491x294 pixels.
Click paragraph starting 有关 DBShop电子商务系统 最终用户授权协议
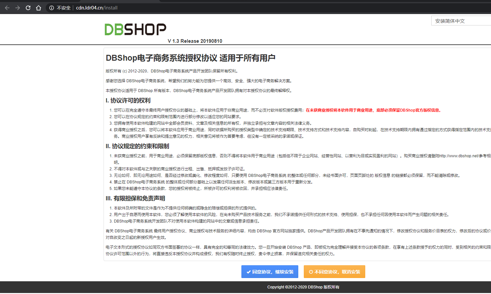298,234
